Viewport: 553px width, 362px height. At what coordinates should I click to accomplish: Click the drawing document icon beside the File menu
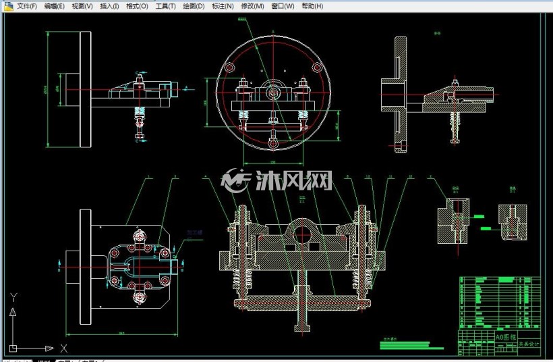8,5
